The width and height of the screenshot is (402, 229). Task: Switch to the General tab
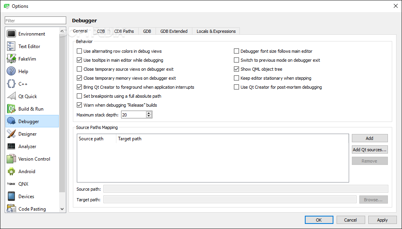(80, 30)
